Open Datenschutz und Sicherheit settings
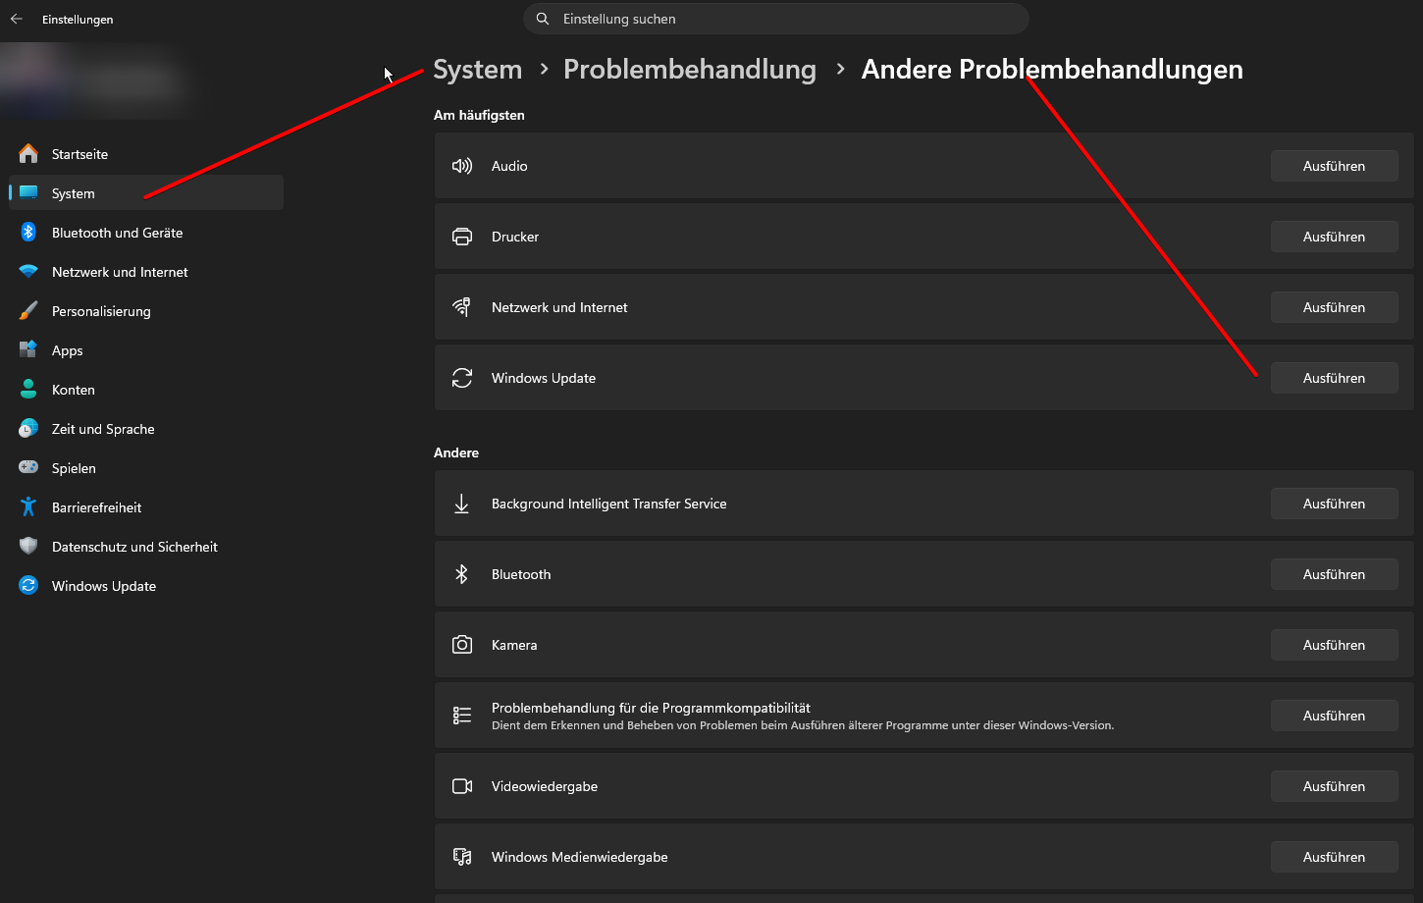The image size is (1423, 903). 146,547
